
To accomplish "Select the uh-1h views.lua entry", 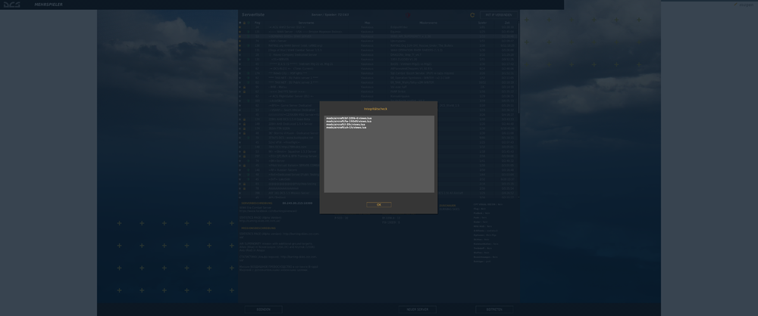I will coord(346,127).
